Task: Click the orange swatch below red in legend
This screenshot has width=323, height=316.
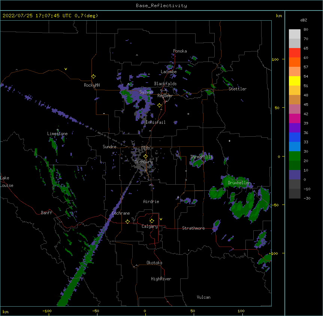Action: click(295, 62)
